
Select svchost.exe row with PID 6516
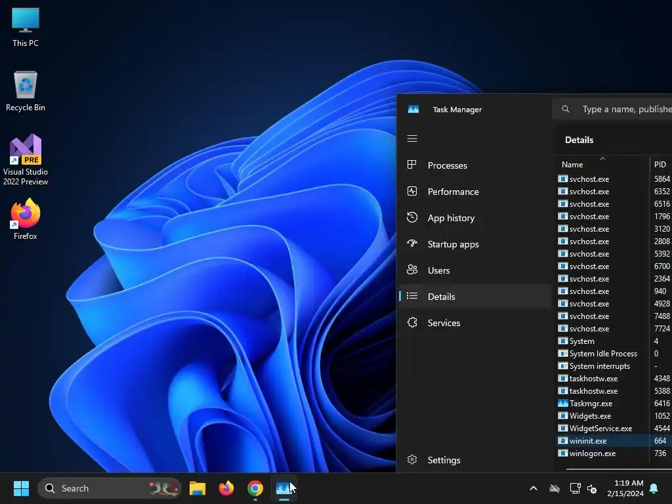coord(614,203)
